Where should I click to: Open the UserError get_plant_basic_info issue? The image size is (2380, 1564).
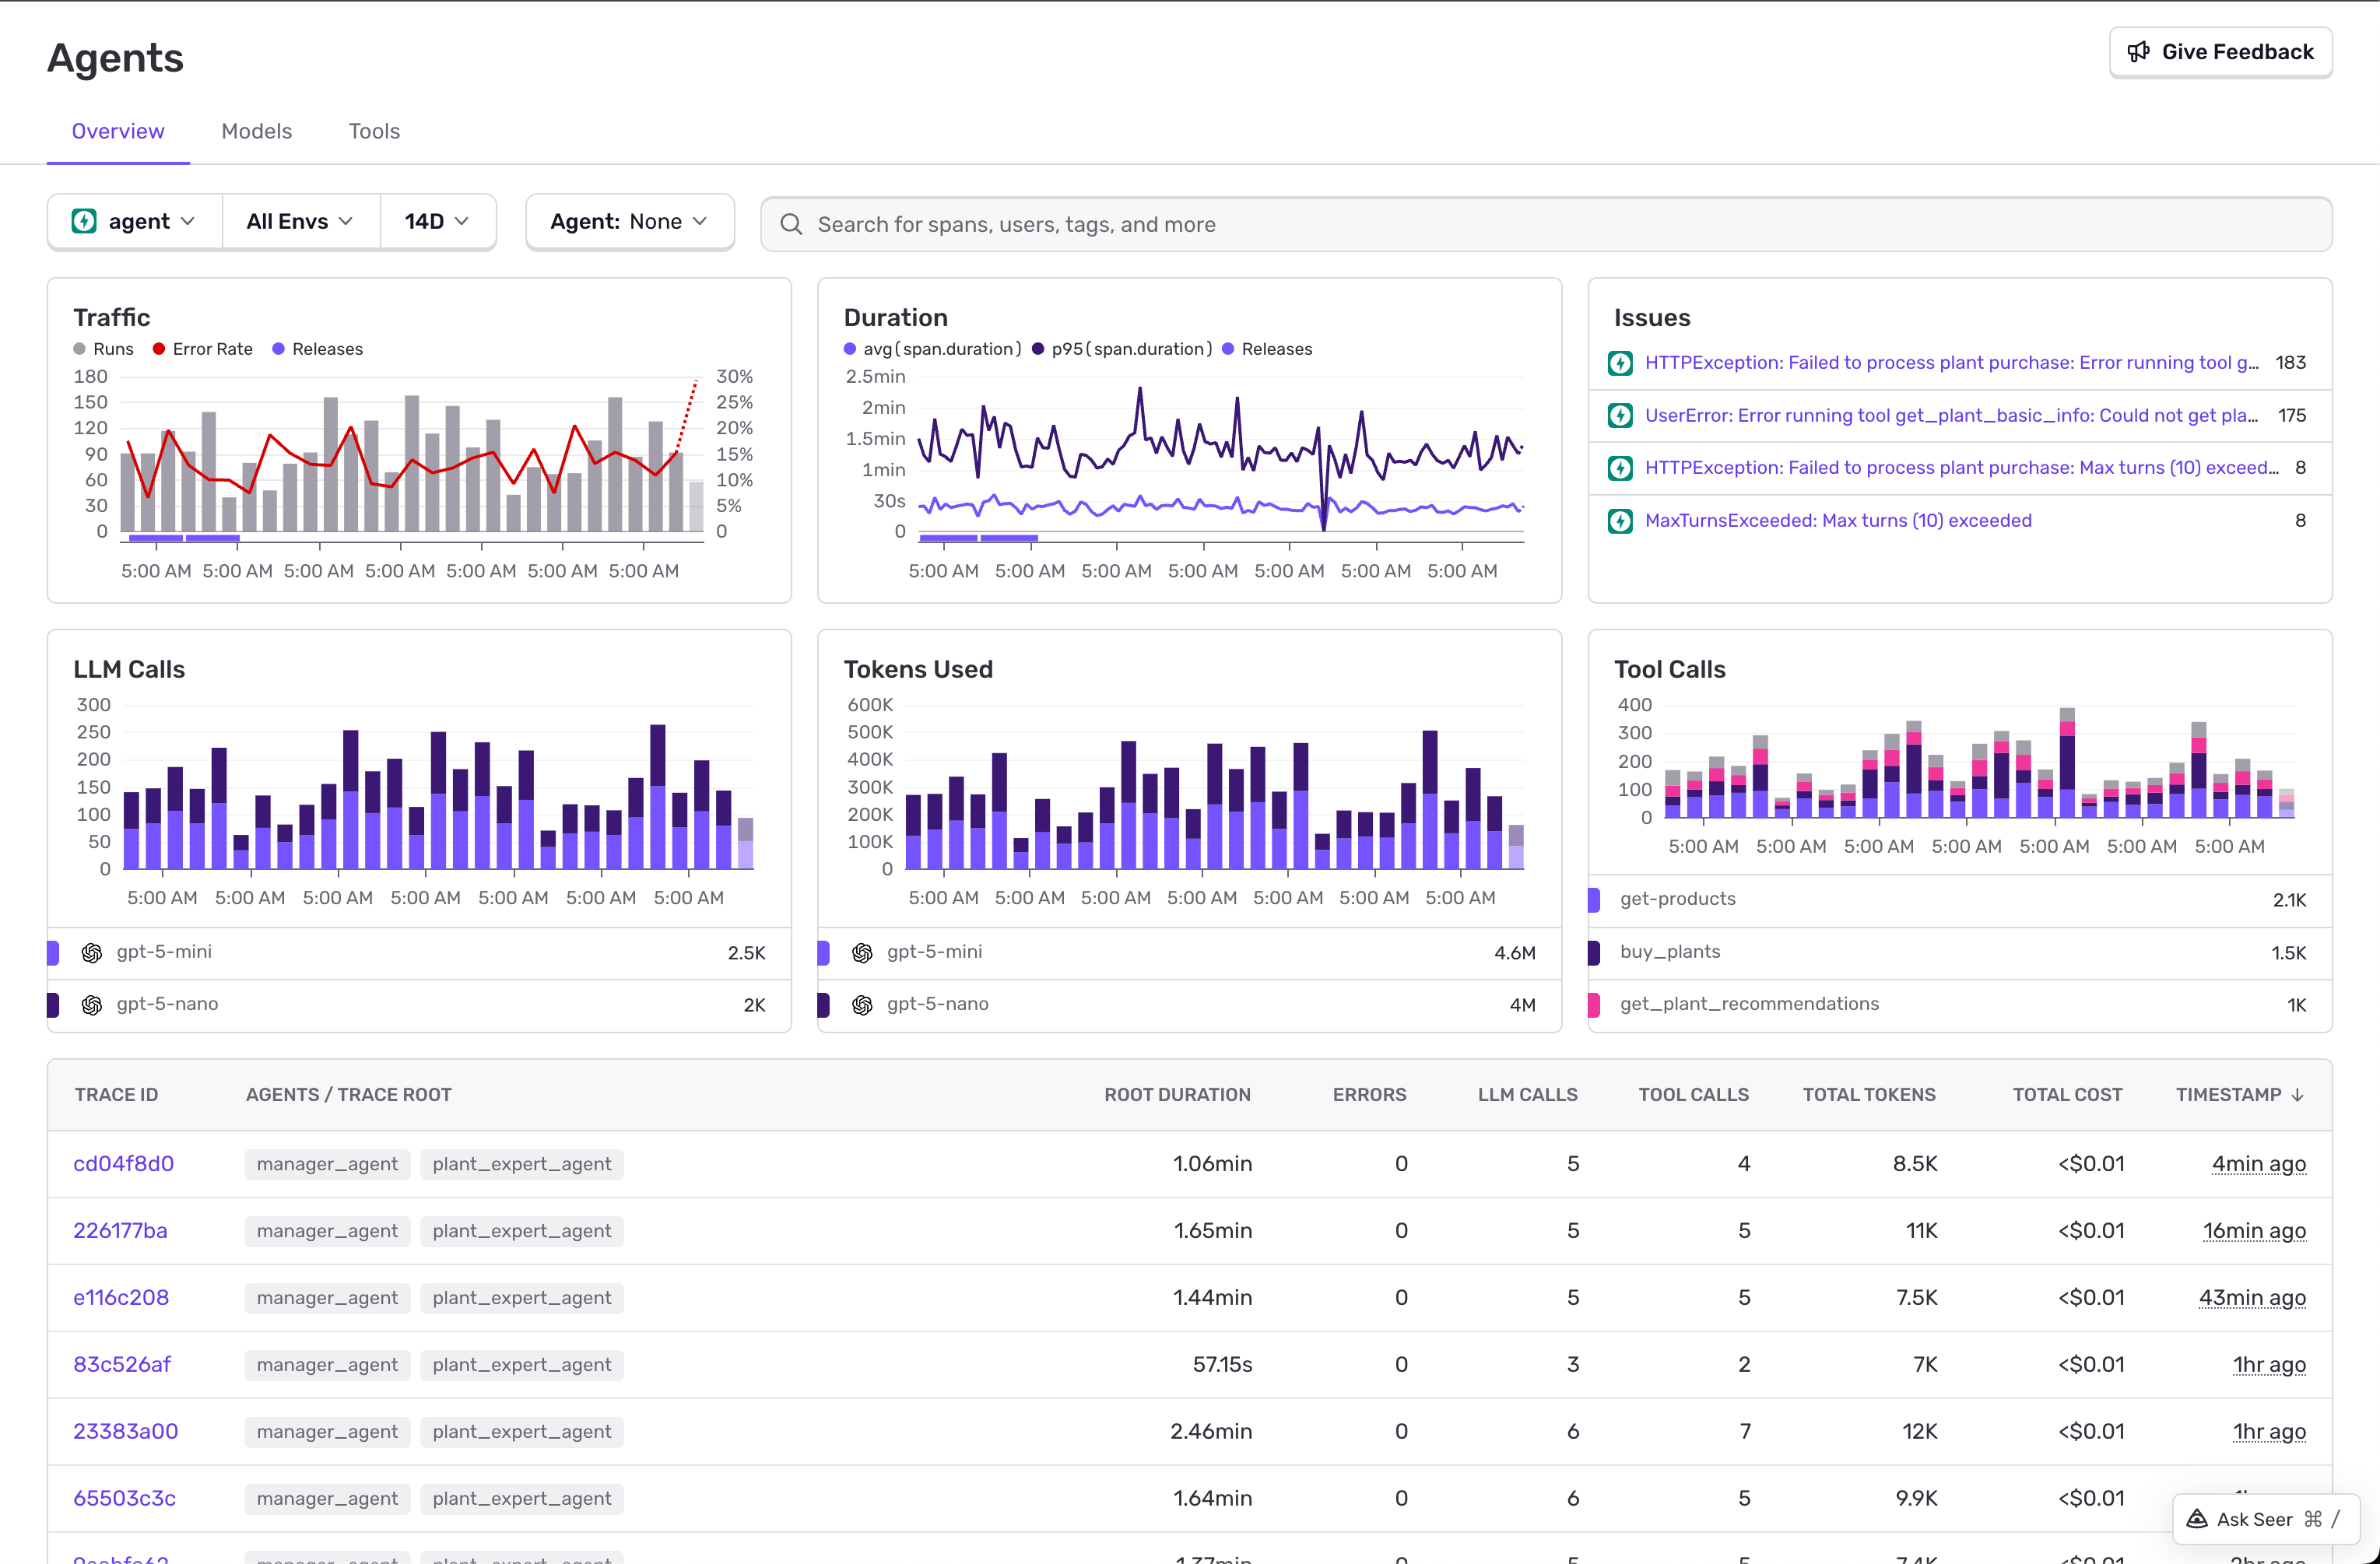[x=1950, y=415]
